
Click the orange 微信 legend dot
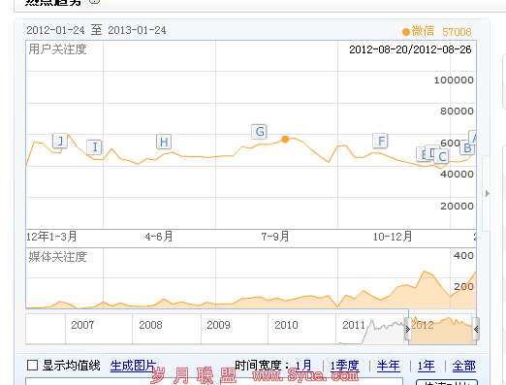(406, 32)
